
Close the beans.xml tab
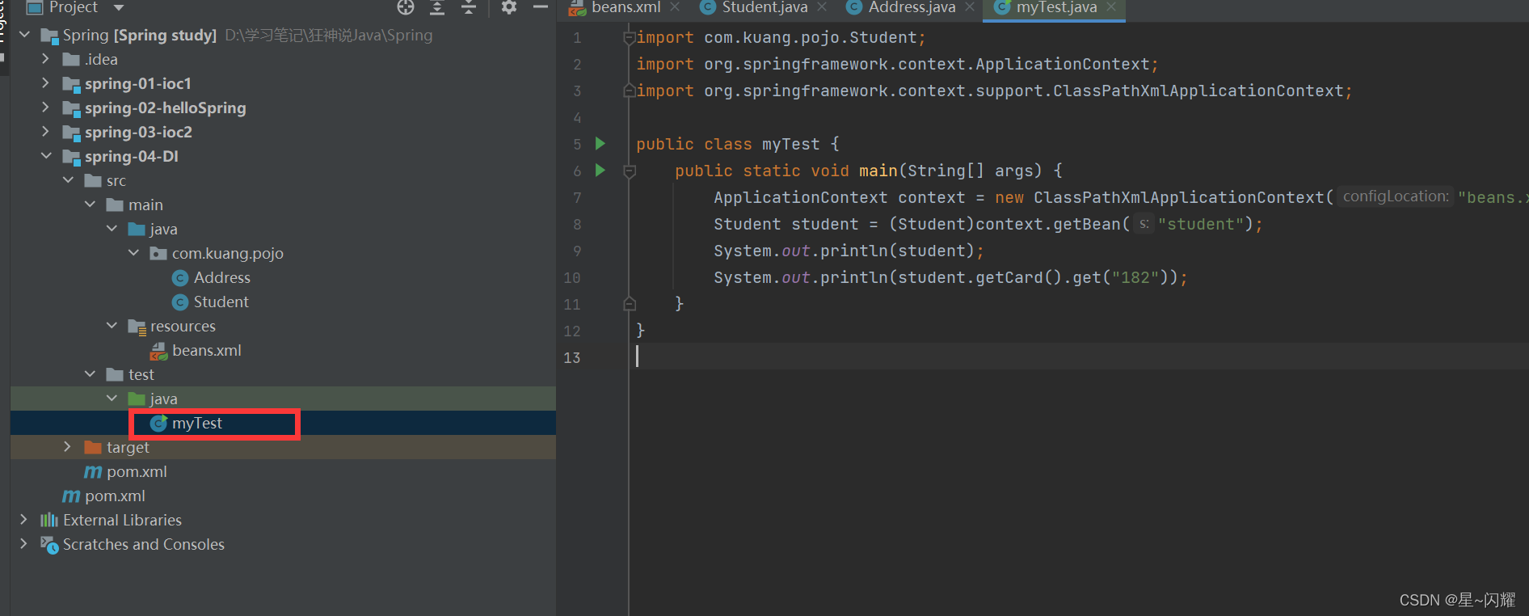(675, 7)
